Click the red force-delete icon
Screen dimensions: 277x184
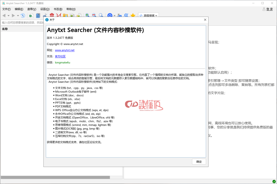[x=59, y=15]
